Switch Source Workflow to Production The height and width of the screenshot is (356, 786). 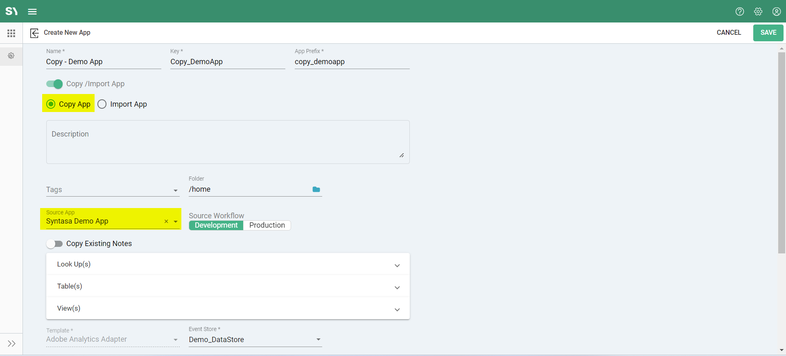point(267,225)
